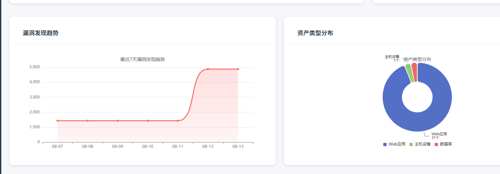Click the 08-13 data point on trend line
Image resolution: width=500 pixels, height=174 pixels.
click(x=238, y=69)
